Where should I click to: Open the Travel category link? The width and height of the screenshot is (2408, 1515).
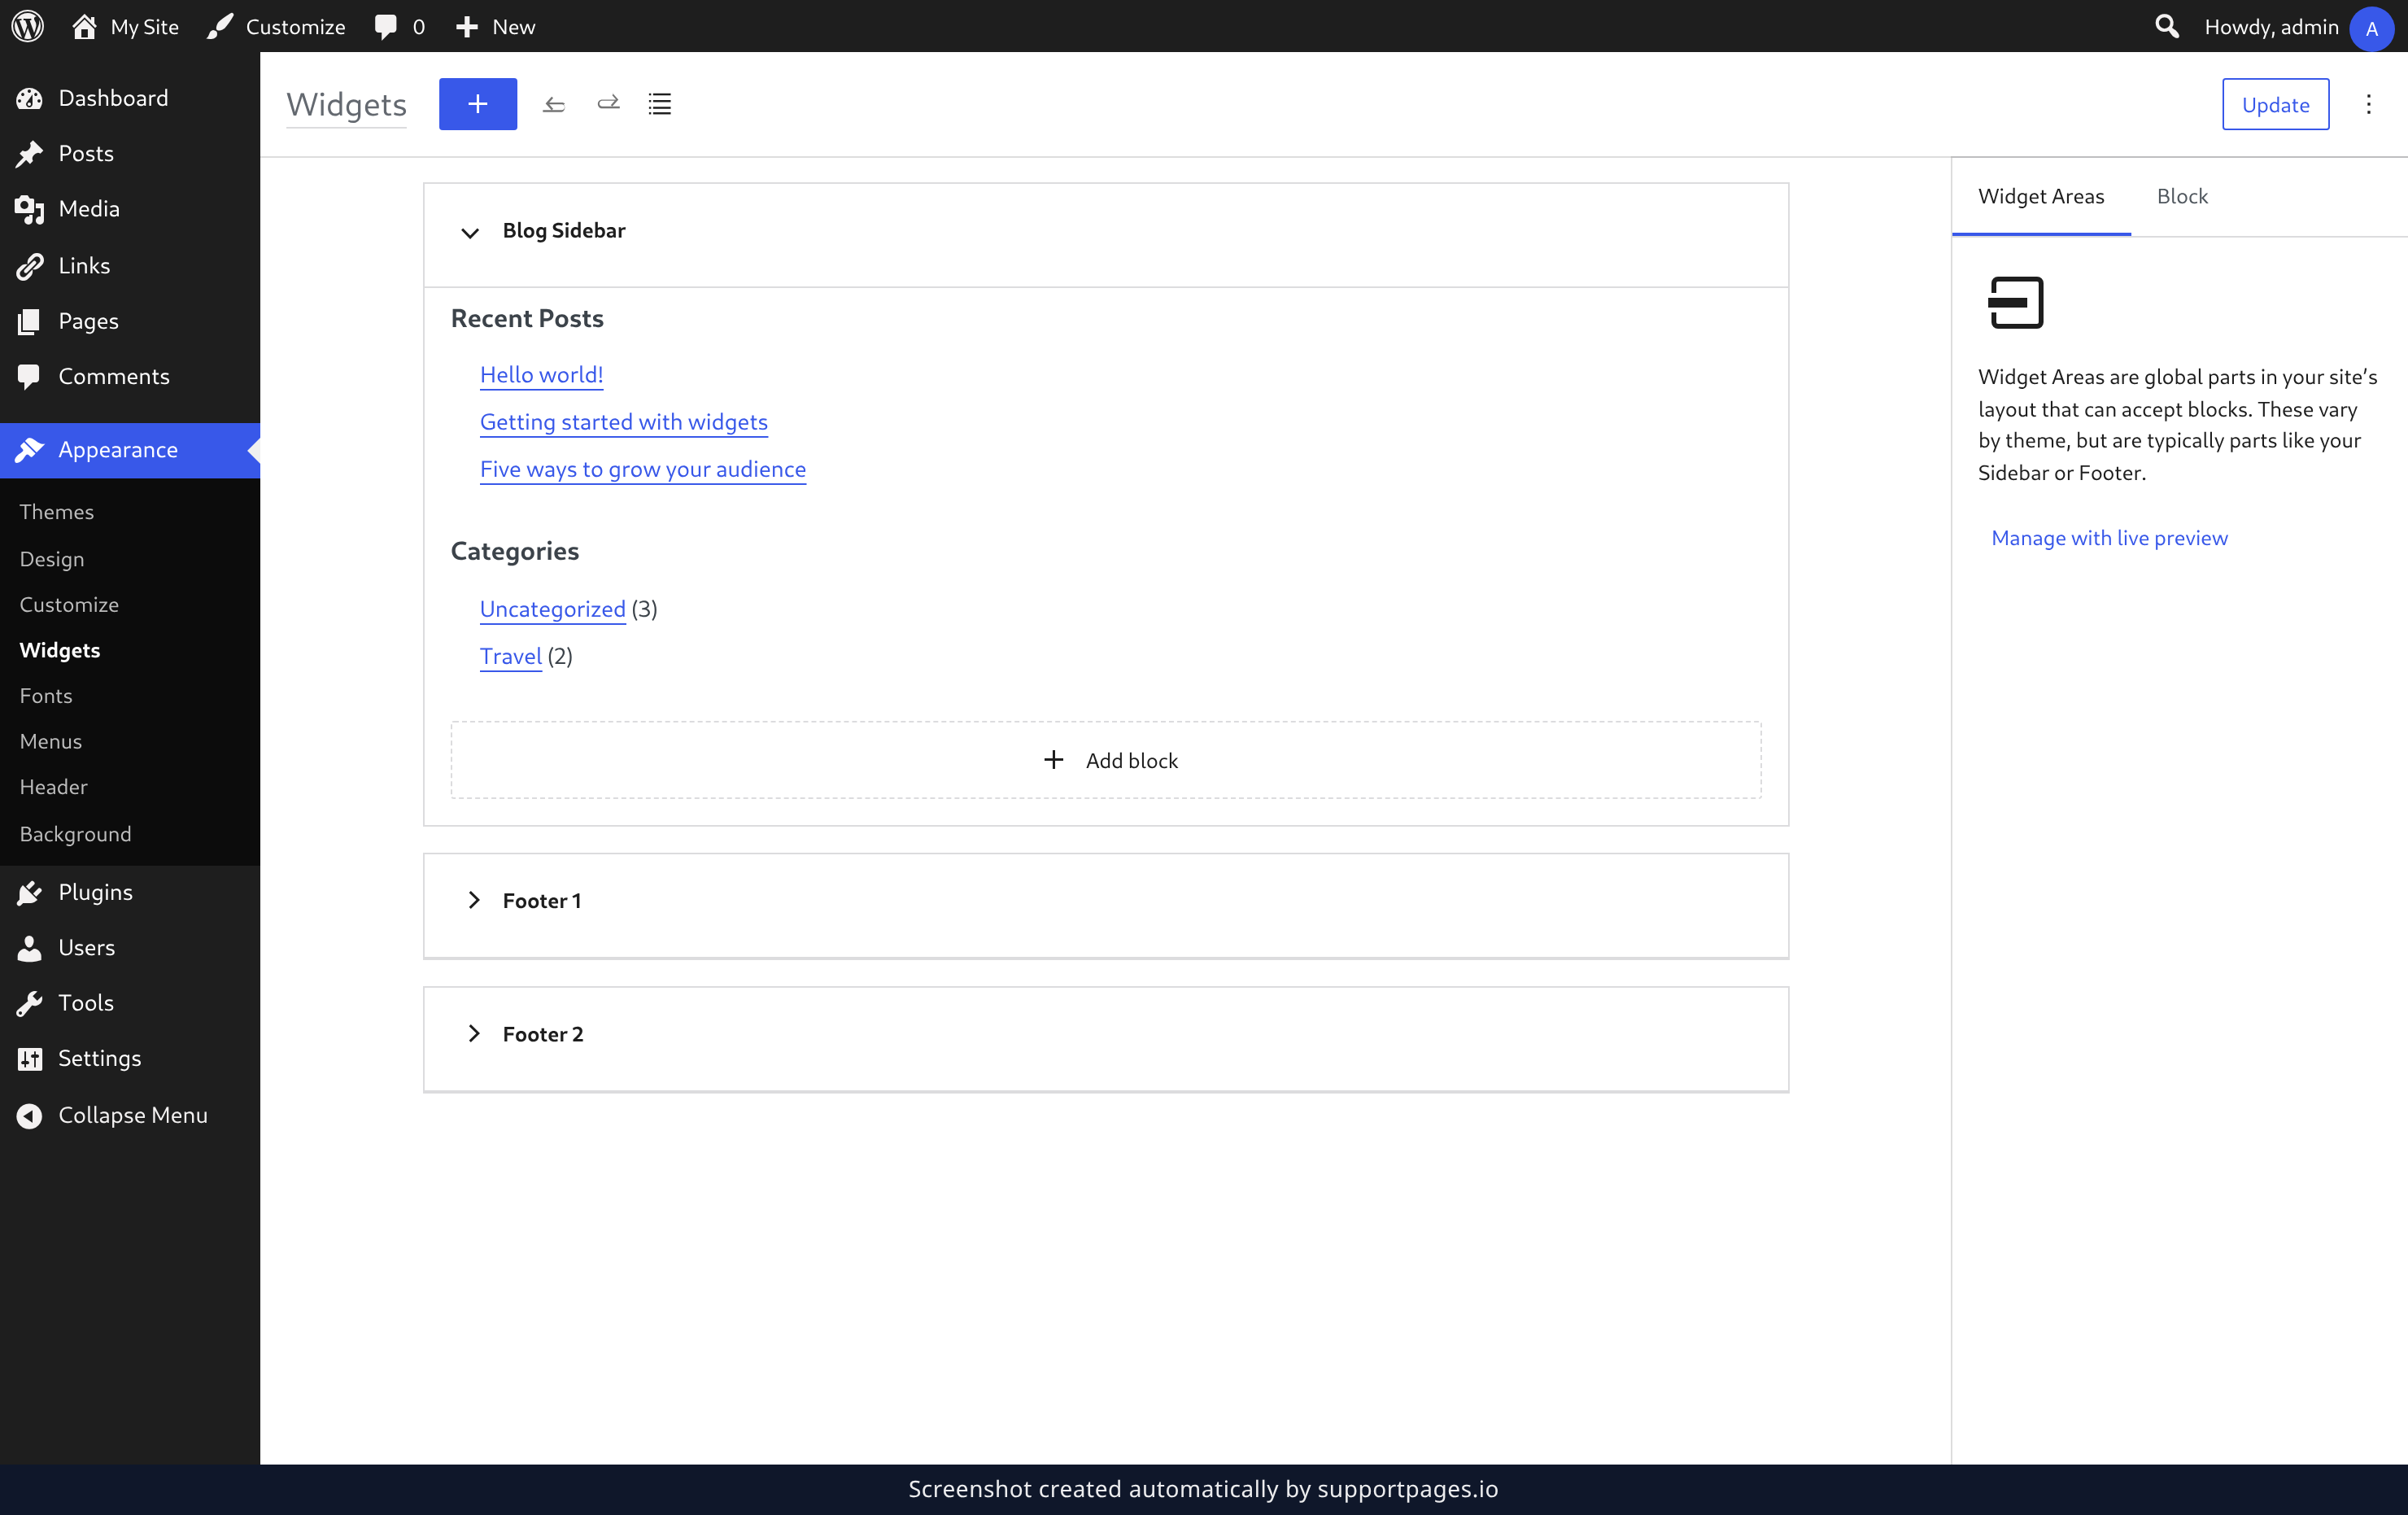point(511,656)
